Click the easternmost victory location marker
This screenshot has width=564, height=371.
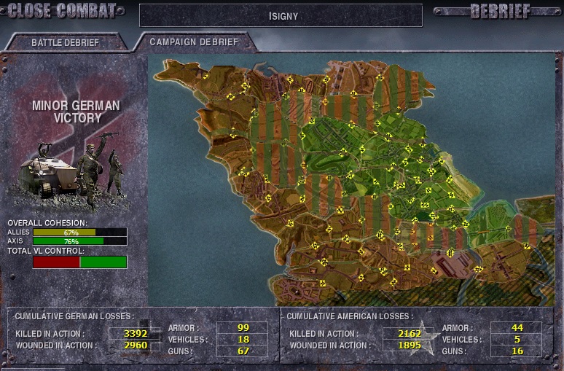[x=527, y=246]
